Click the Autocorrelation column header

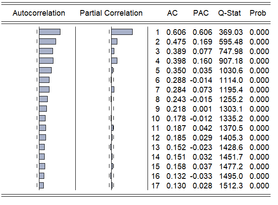pyautogui.click(x=39, y=13)
